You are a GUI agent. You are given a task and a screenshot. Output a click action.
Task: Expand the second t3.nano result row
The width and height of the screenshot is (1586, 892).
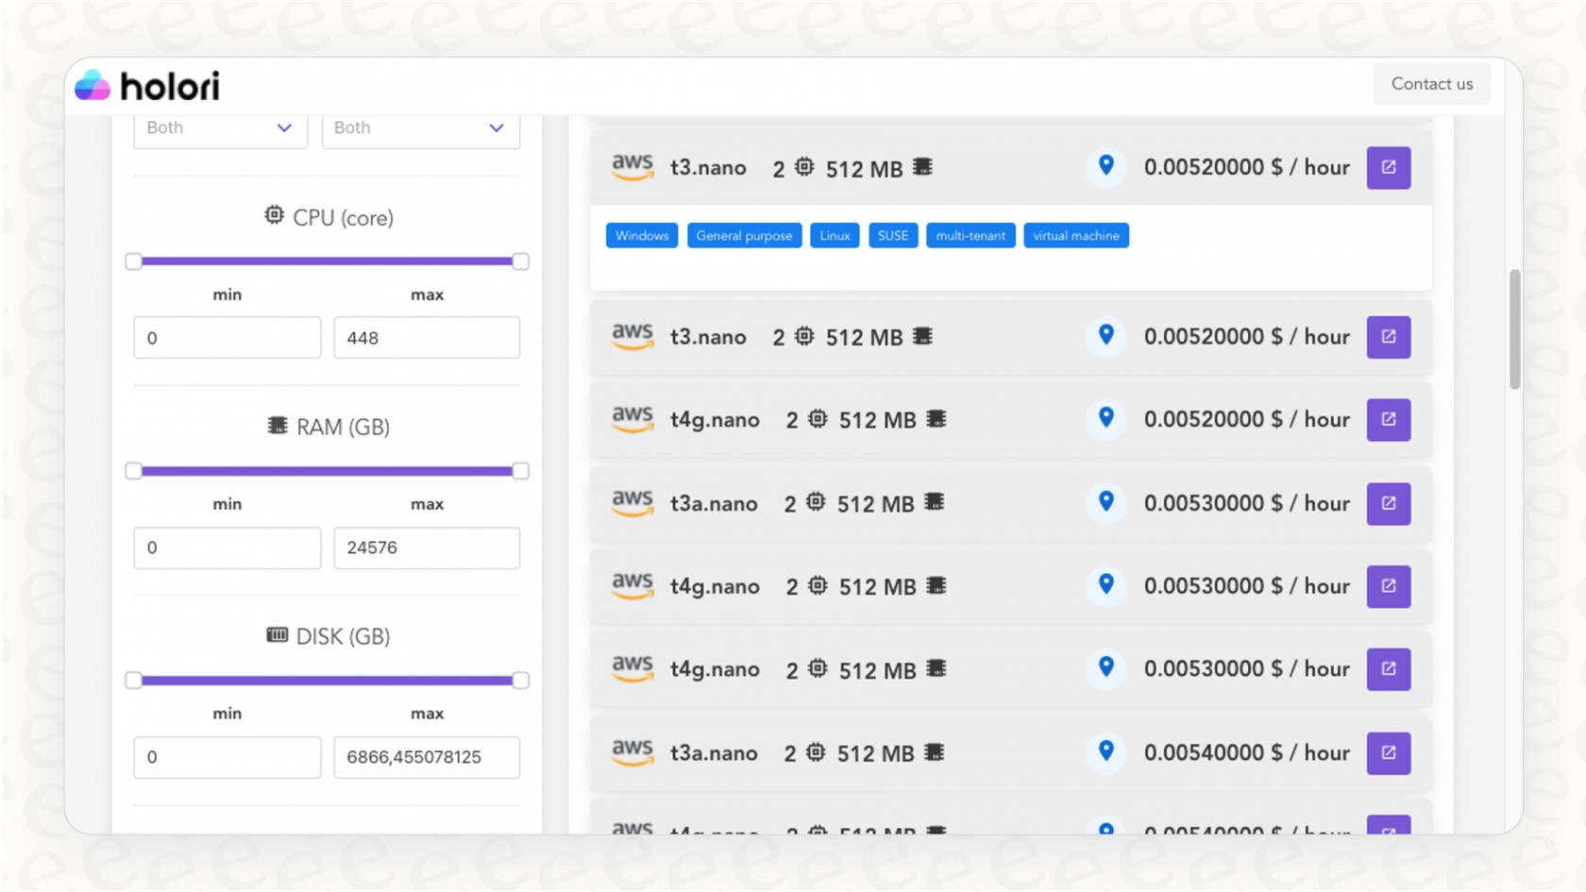coord(944,337)
